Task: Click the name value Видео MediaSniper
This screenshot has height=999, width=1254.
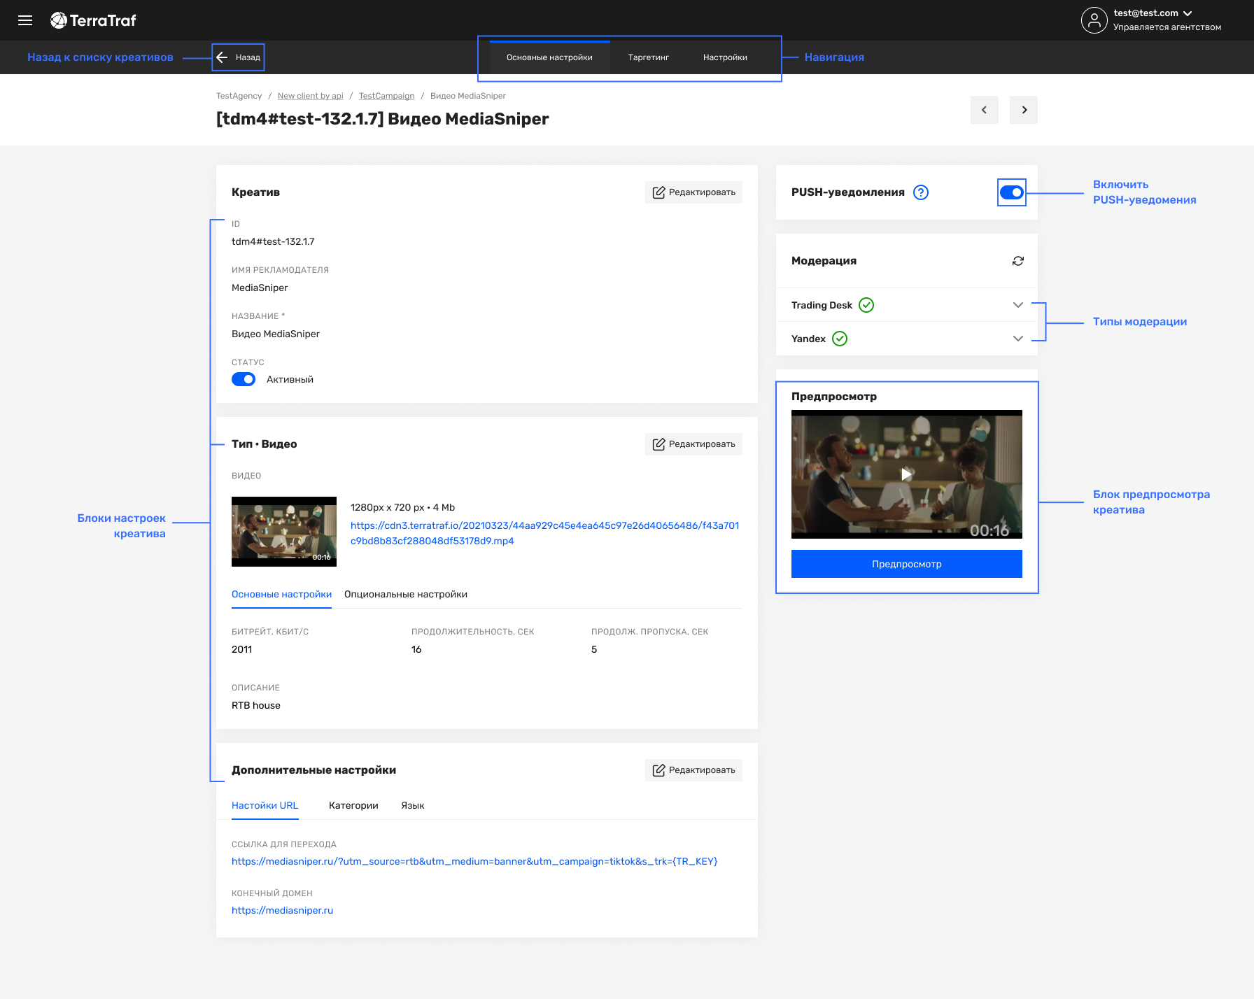Action: point(276,334)
